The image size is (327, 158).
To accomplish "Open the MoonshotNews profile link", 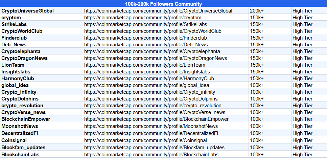I will pos(151,126).
